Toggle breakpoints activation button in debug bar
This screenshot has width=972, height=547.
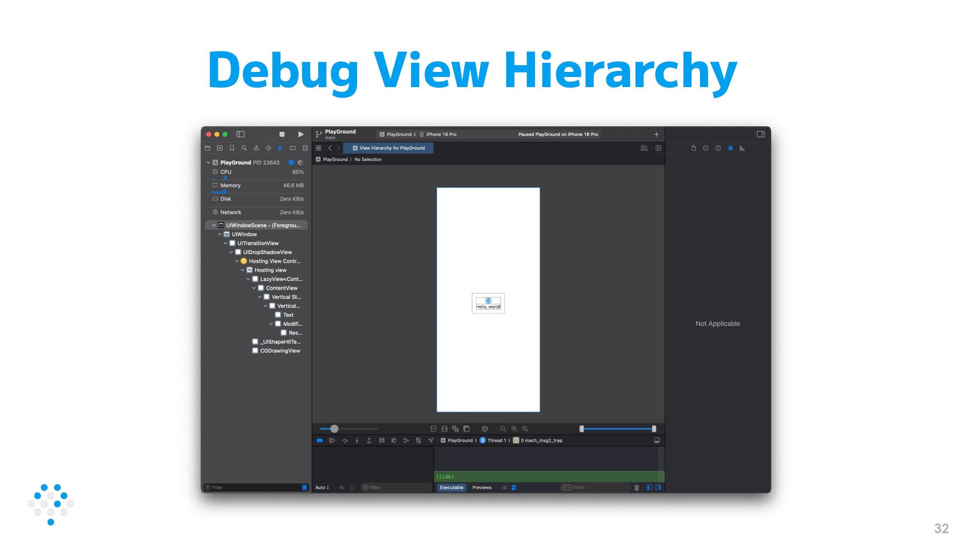click(x=319, y=441)
